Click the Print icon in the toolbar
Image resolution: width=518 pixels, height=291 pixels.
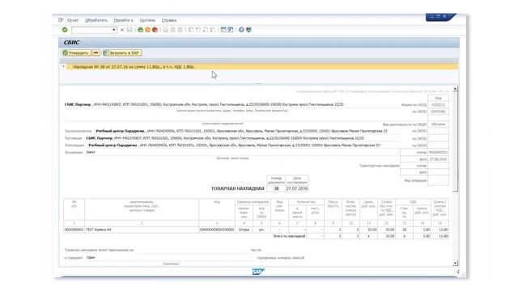pos(165,30)
